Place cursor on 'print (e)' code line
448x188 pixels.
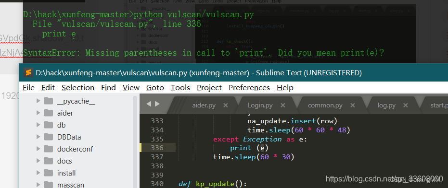[x=249, y=148]
